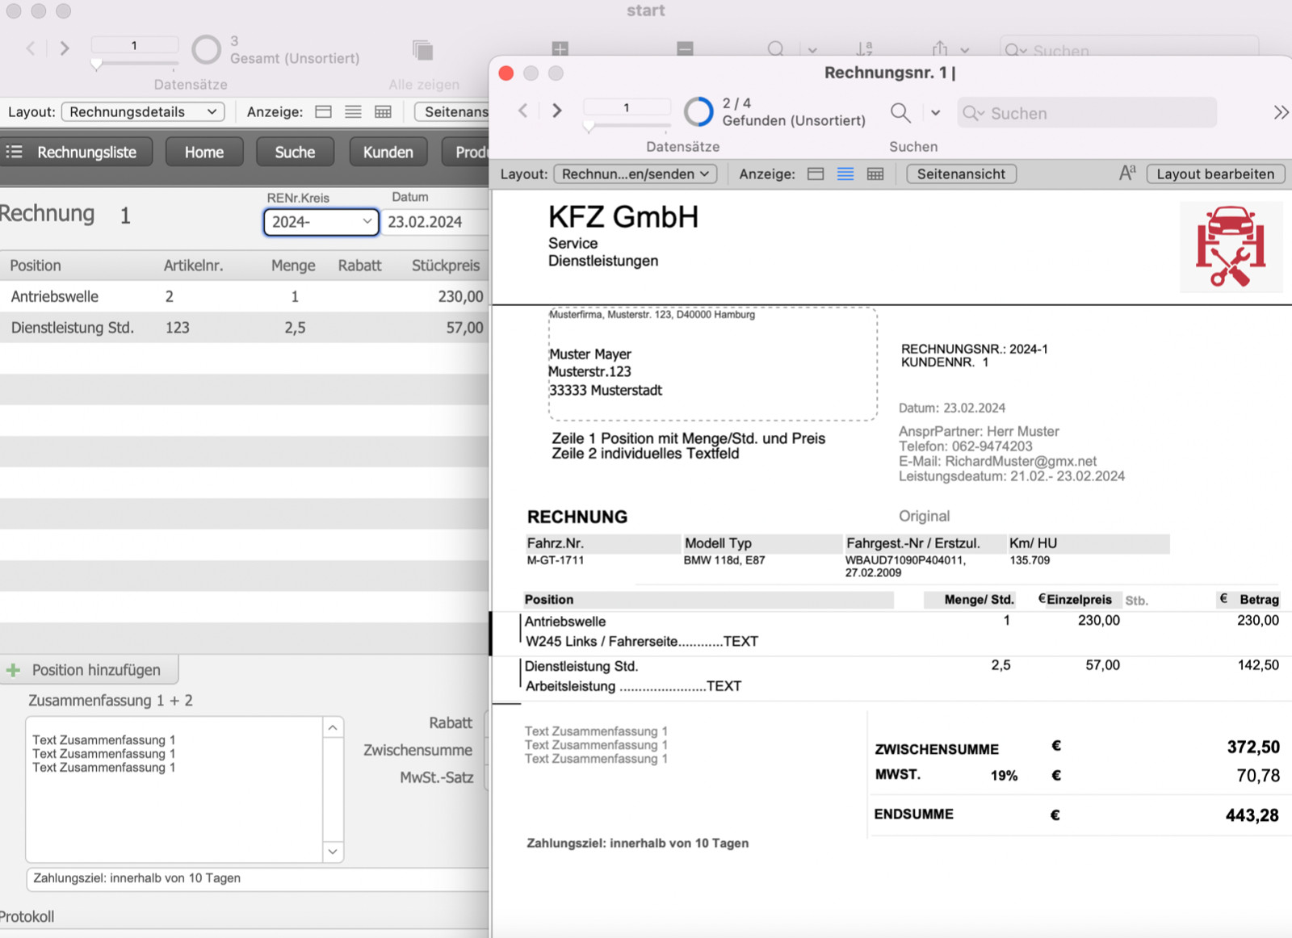Viewport: 1292px width, 938px height.
Task: Click delete record minus icon in start window
Action: click(685, 48)
